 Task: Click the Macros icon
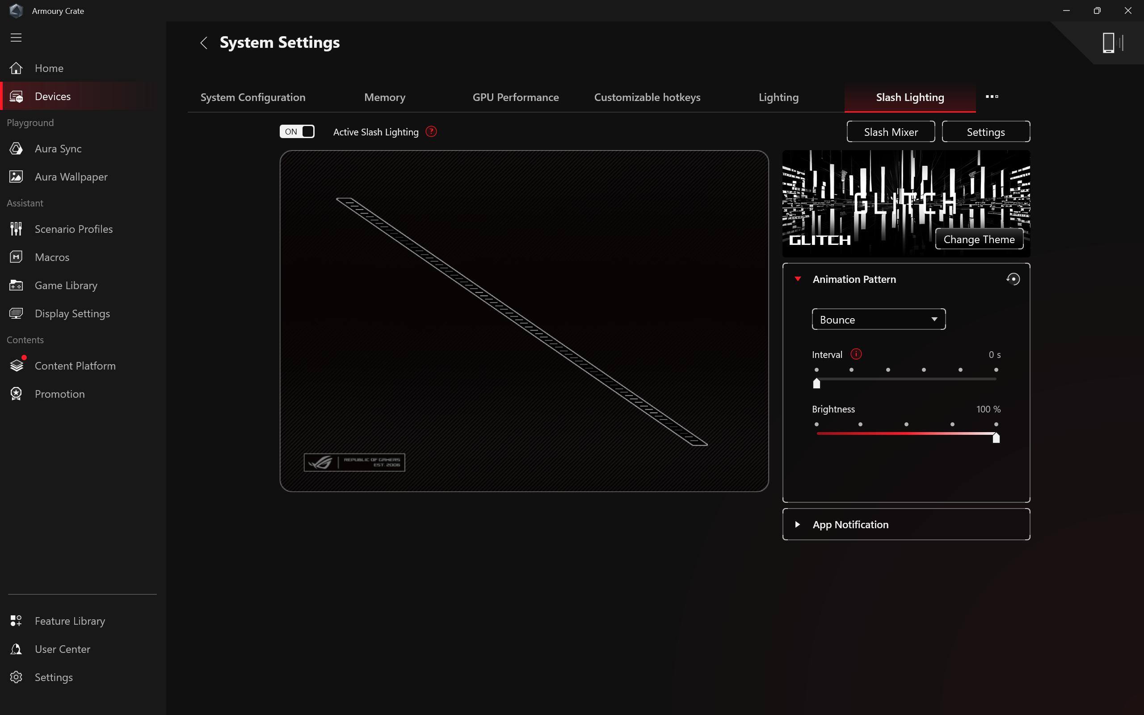pyautogui.click(x=16, y=257)
